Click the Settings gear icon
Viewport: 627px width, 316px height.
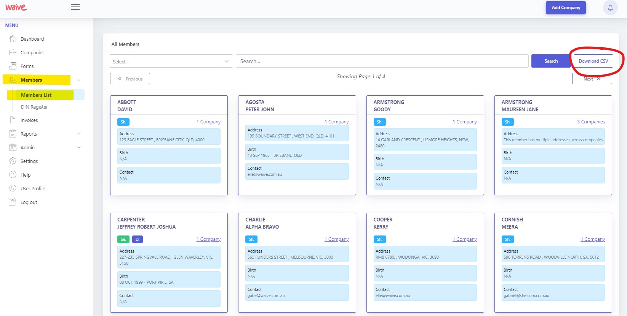(13, 161)
